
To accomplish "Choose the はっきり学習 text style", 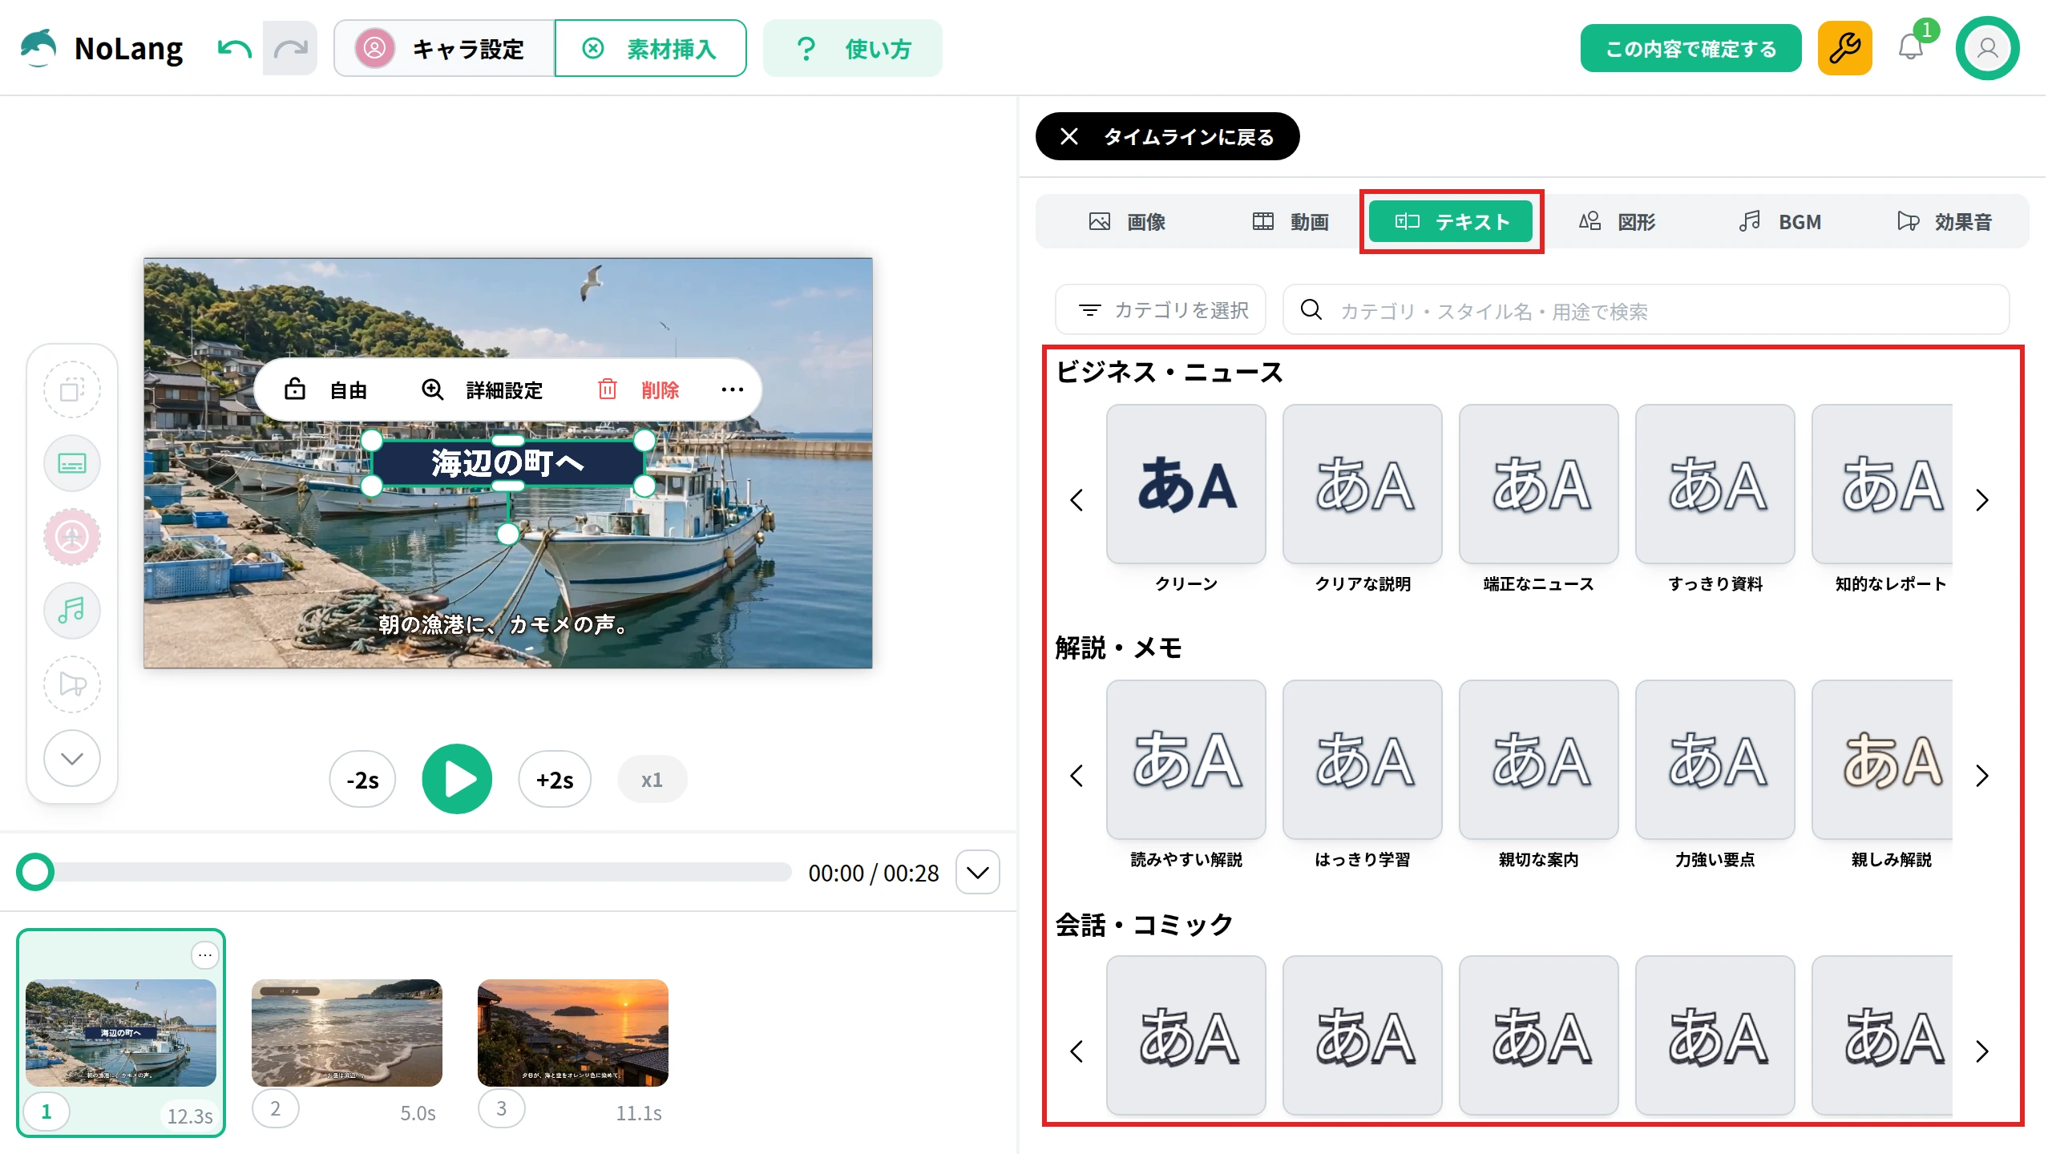I will [x=1363, y=760].
